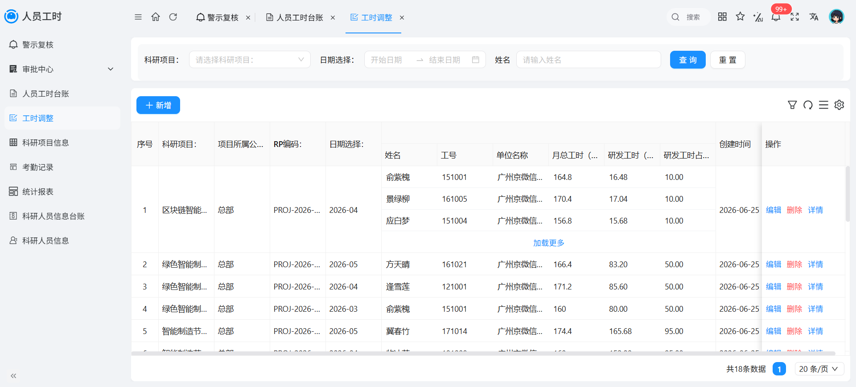Open the 科研项目 selection dropdown
The height and width of the screenshot is (387, 856).
[x=250, y=60]
